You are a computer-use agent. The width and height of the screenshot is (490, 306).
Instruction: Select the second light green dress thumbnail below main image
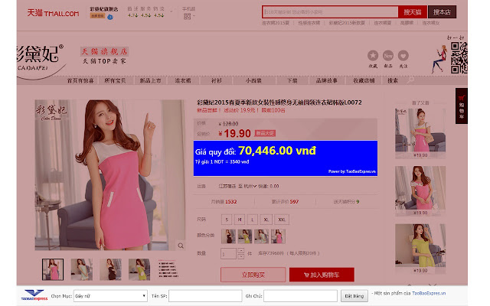click(x=82, y=269)
